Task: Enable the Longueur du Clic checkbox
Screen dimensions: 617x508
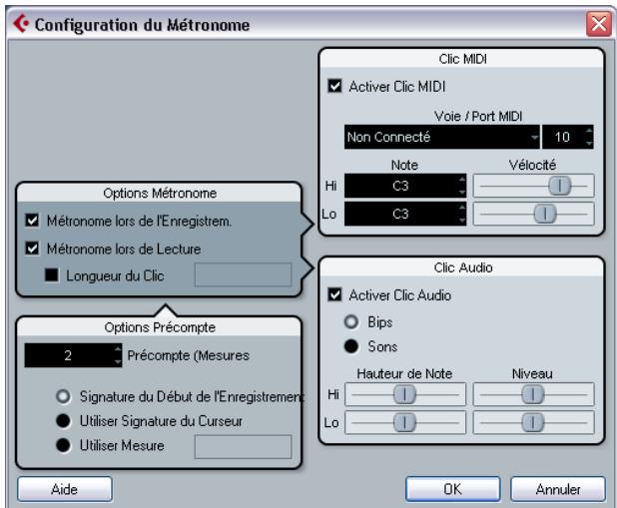Action: point(52,275)
